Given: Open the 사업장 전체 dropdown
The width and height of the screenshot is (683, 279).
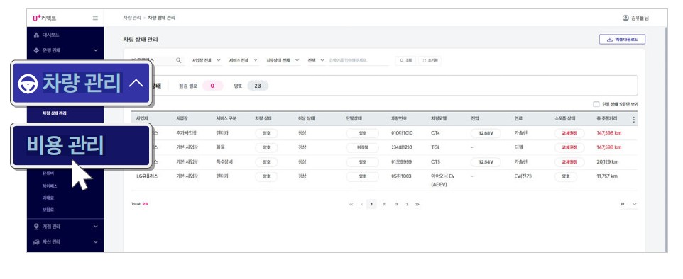Looking at the screenshot, I should [x=207, y=60].
